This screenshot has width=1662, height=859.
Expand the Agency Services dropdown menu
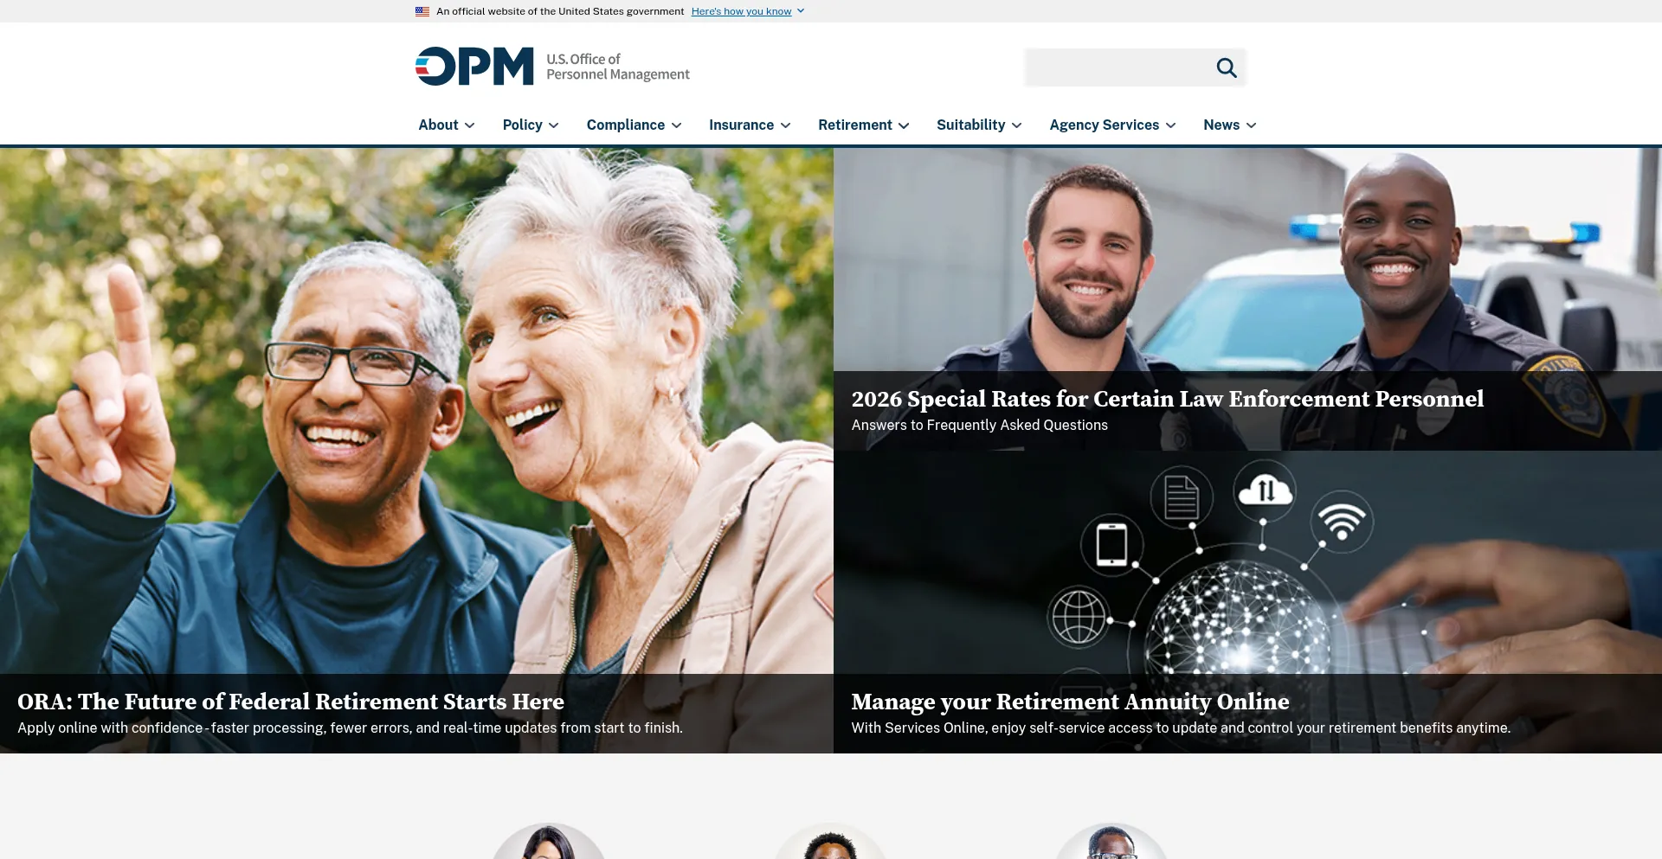[x=1112, y=125]
